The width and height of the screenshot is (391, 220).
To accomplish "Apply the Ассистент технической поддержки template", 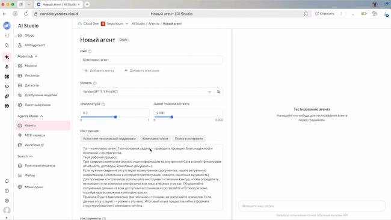I will (x=109, y=139).
